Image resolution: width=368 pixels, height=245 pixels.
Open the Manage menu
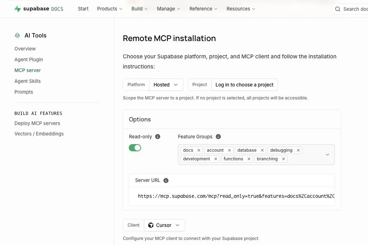168,9
